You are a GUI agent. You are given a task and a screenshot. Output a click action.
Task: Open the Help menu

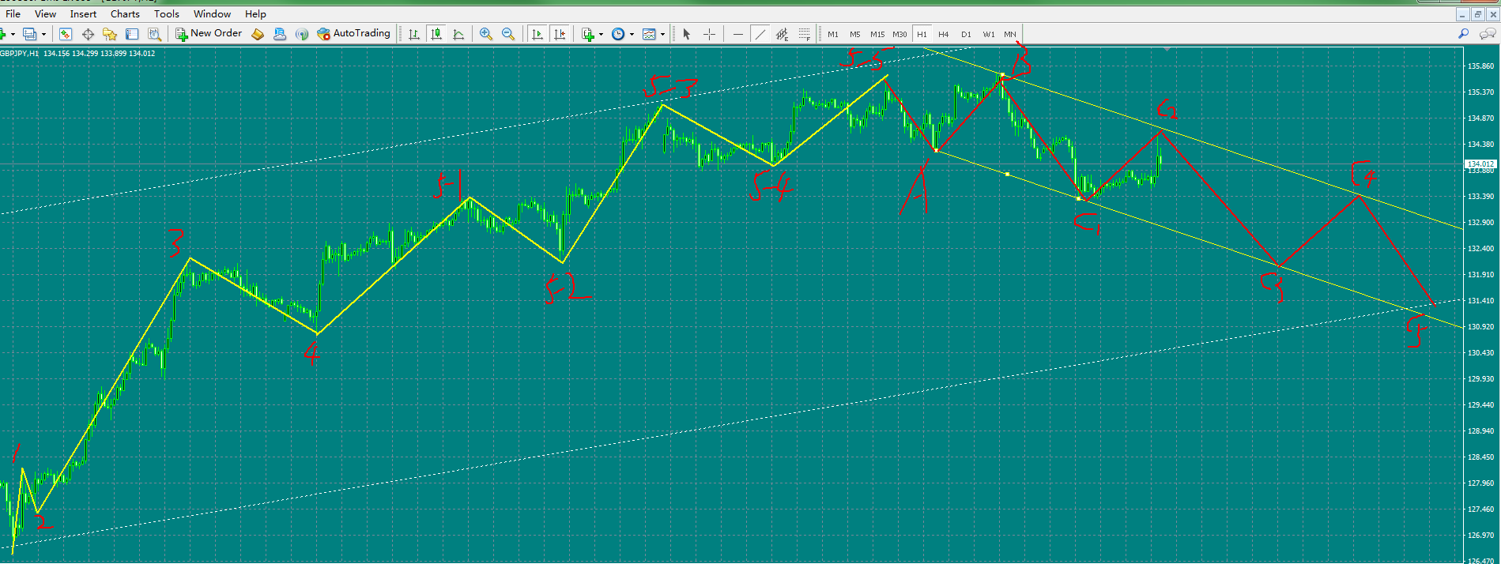click(255, 13)
